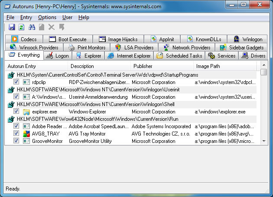This screenshot has height=197, width=273.
Task: Select 'AVG Technologies CZ, s.r.o.' publisher text
Action: 161,134
